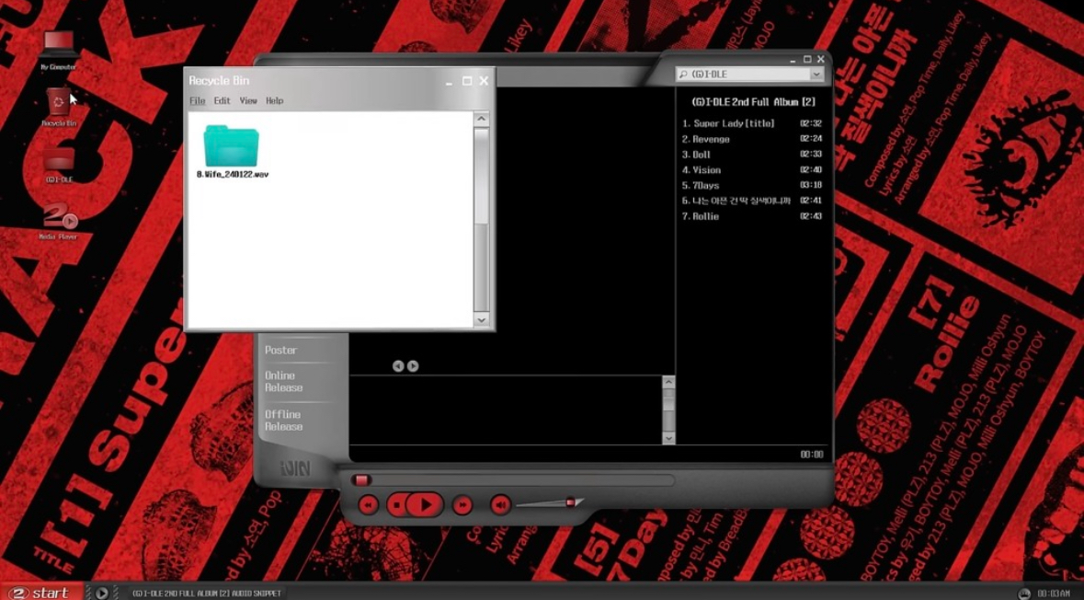Click the up arrow of the player's lower scrollbar
Viewport: 1084px width, 600px height.
click(x=668, y=382)
